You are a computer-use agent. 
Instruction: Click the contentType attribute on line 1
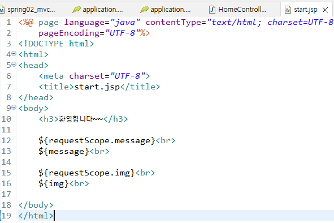[240, 22]
